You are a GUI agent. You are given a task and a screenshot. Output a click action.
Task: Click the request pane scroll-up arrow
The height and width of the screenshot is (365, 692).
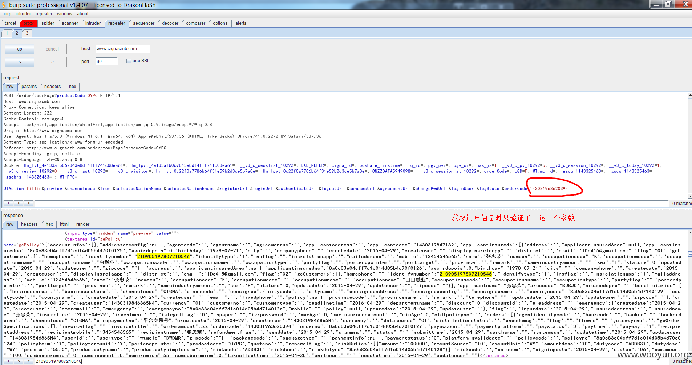coord(690,95)
